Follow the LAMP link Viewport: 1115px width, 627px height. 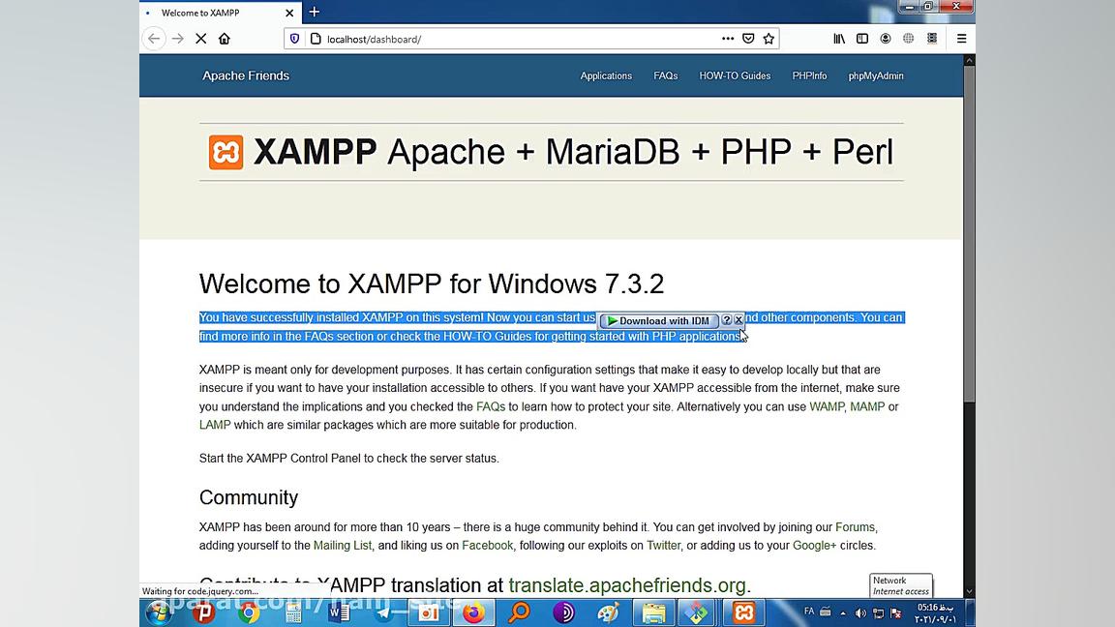pyautogui.click(x=215, y=425)
